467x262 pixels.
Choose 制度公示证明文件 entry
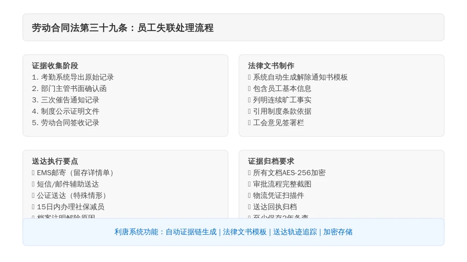coord(66,111)
